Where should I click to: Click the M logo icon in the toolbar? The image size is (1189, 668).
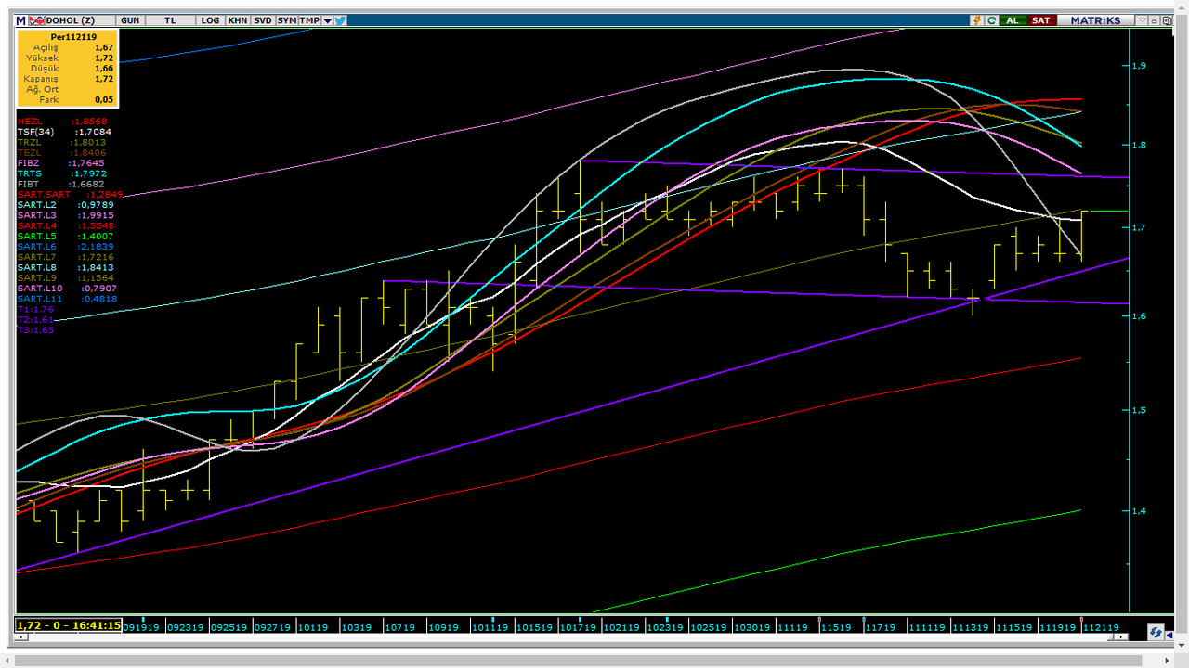pos(20,20)
